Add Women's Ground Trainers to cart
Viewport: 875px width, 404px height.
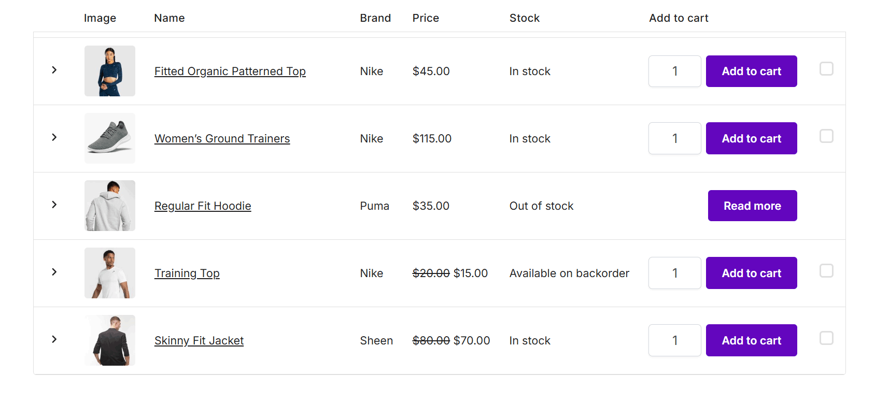click(x=751, y=138)
